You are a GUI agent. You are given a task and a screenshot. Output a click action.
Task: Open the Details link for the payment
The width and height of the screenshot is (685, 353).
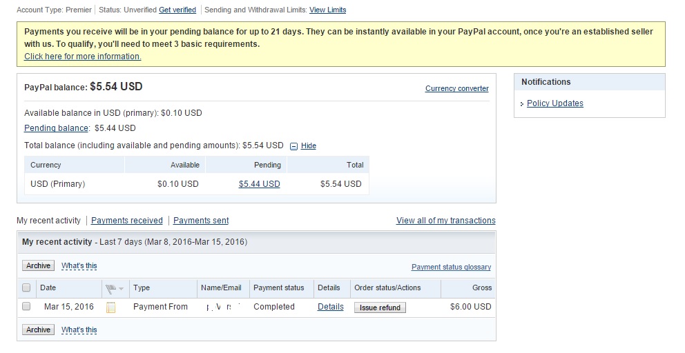tap(330, 307)
